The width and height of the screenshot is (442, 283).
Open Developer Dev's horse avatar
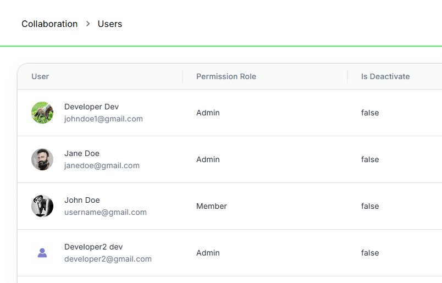(42, 113)
